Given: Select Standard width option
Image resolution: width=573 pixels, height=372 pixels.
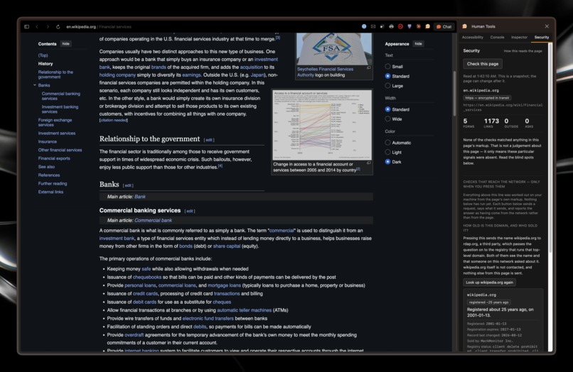Looking at the screenshot, I should pos(387,109).
